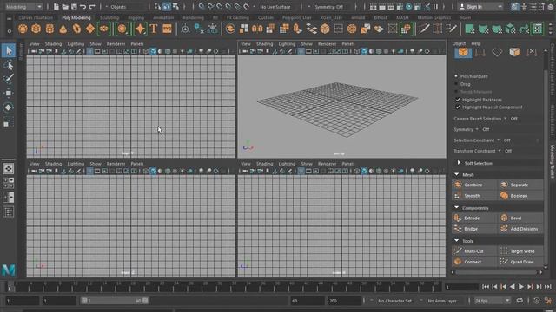Click the Target Weld button

tap(521, 251)
